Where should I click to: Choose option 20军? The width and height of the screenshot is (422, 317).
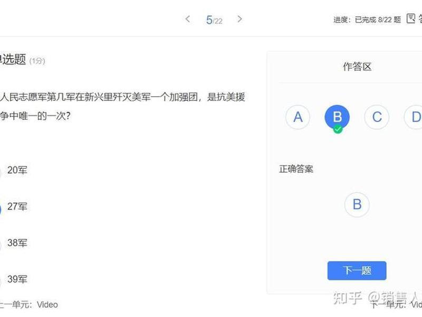[x=17, y=170]
